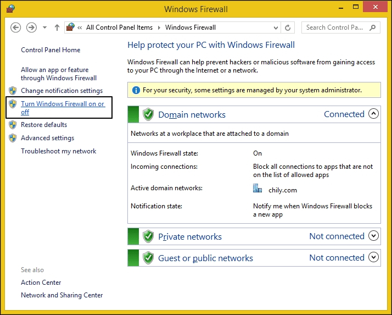Click green shield icon for Domain networks

click(148, 114)
